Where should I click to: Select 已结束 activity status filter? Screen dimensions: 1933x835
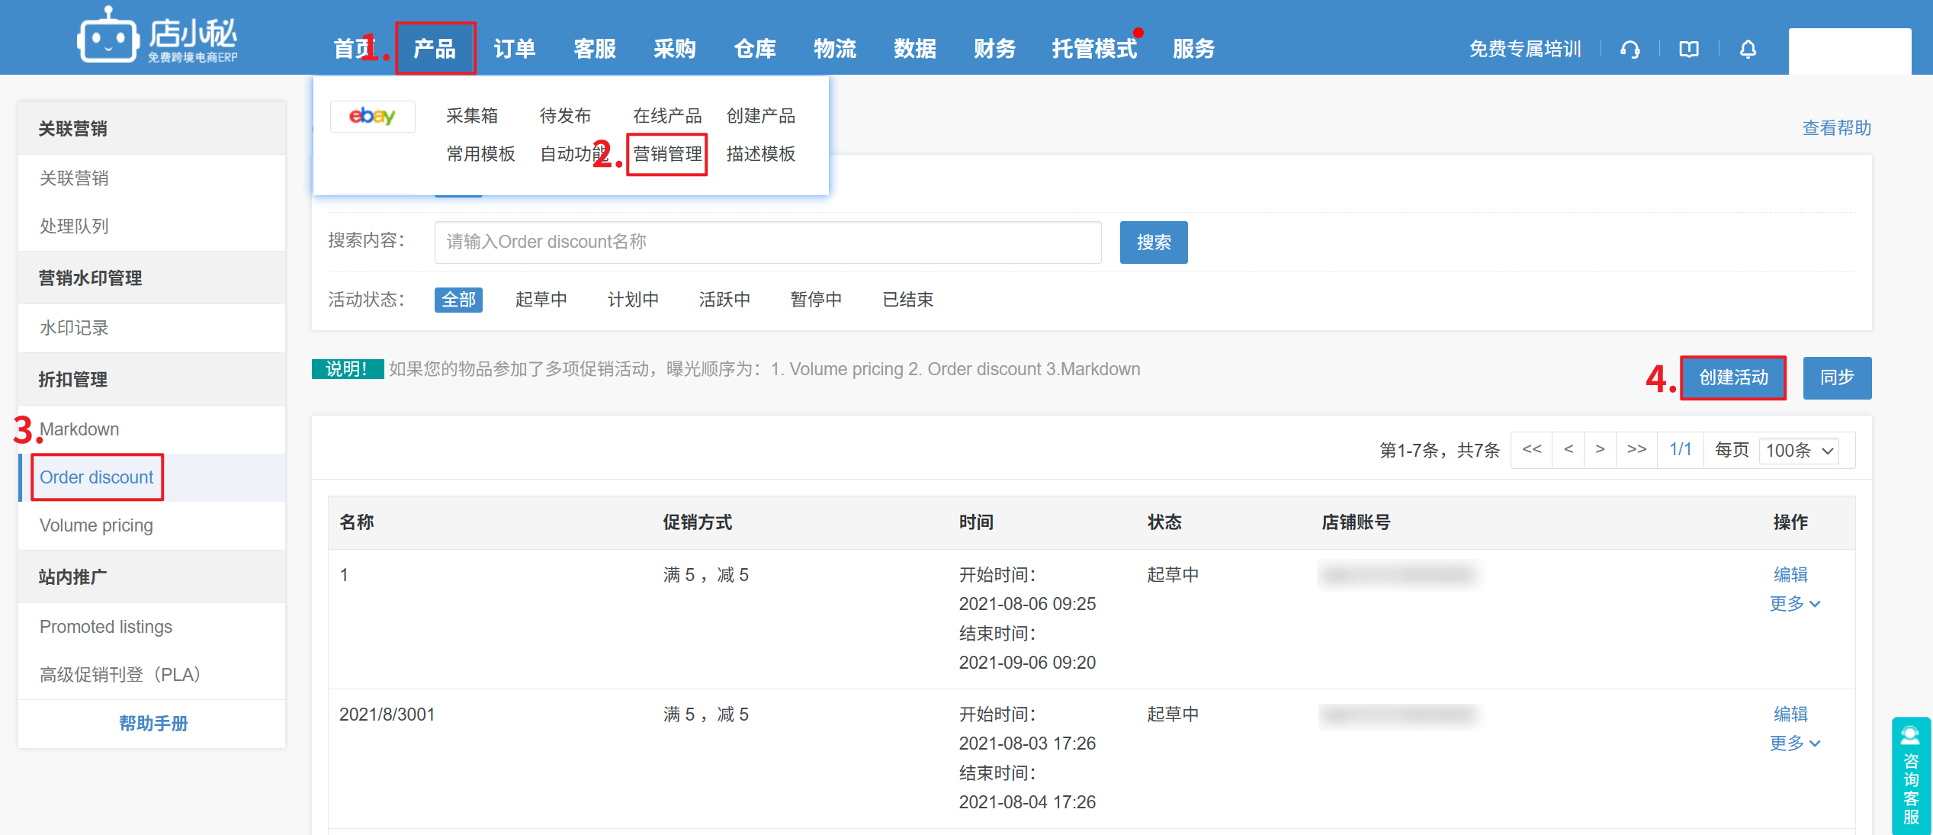pyautogui.click(x=907, y=300)
